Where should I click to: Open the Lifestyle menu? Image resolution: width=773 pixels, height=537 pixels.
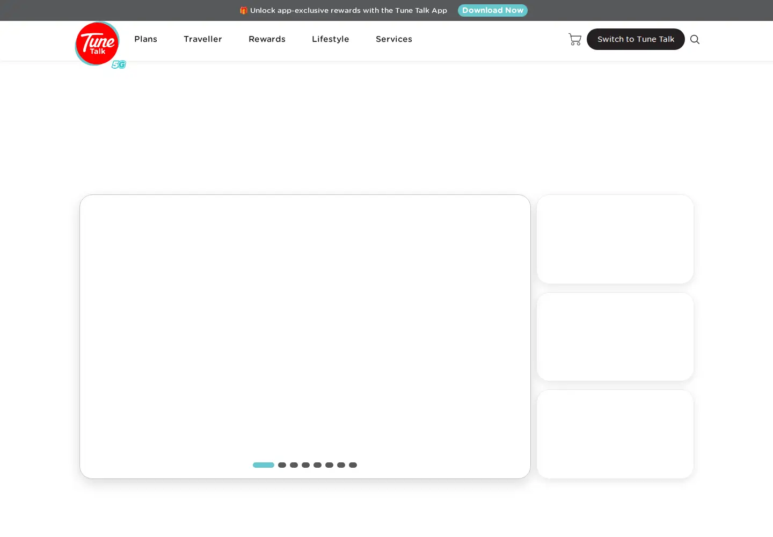[x=331, y=39]
